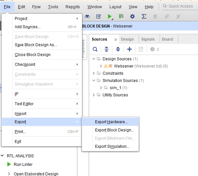Click the Run green play toolbar icon
Viewport: 198px width, 176px height.
[110, 16]
